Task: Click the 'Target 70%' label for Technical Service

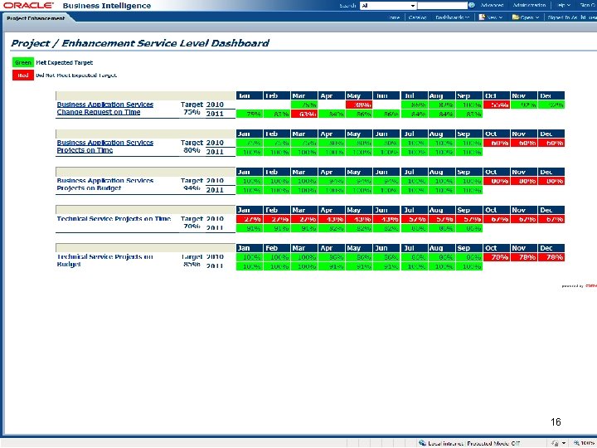Action: 192,222
